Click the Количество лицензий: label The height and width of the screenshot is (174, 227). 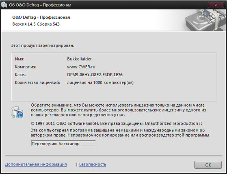pyautogui.click(x=37, y=83)
